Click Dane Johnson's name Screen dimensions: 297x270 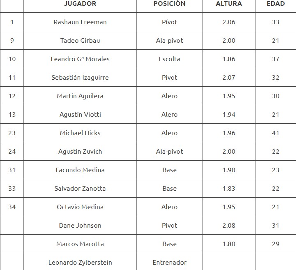point(80,226)
